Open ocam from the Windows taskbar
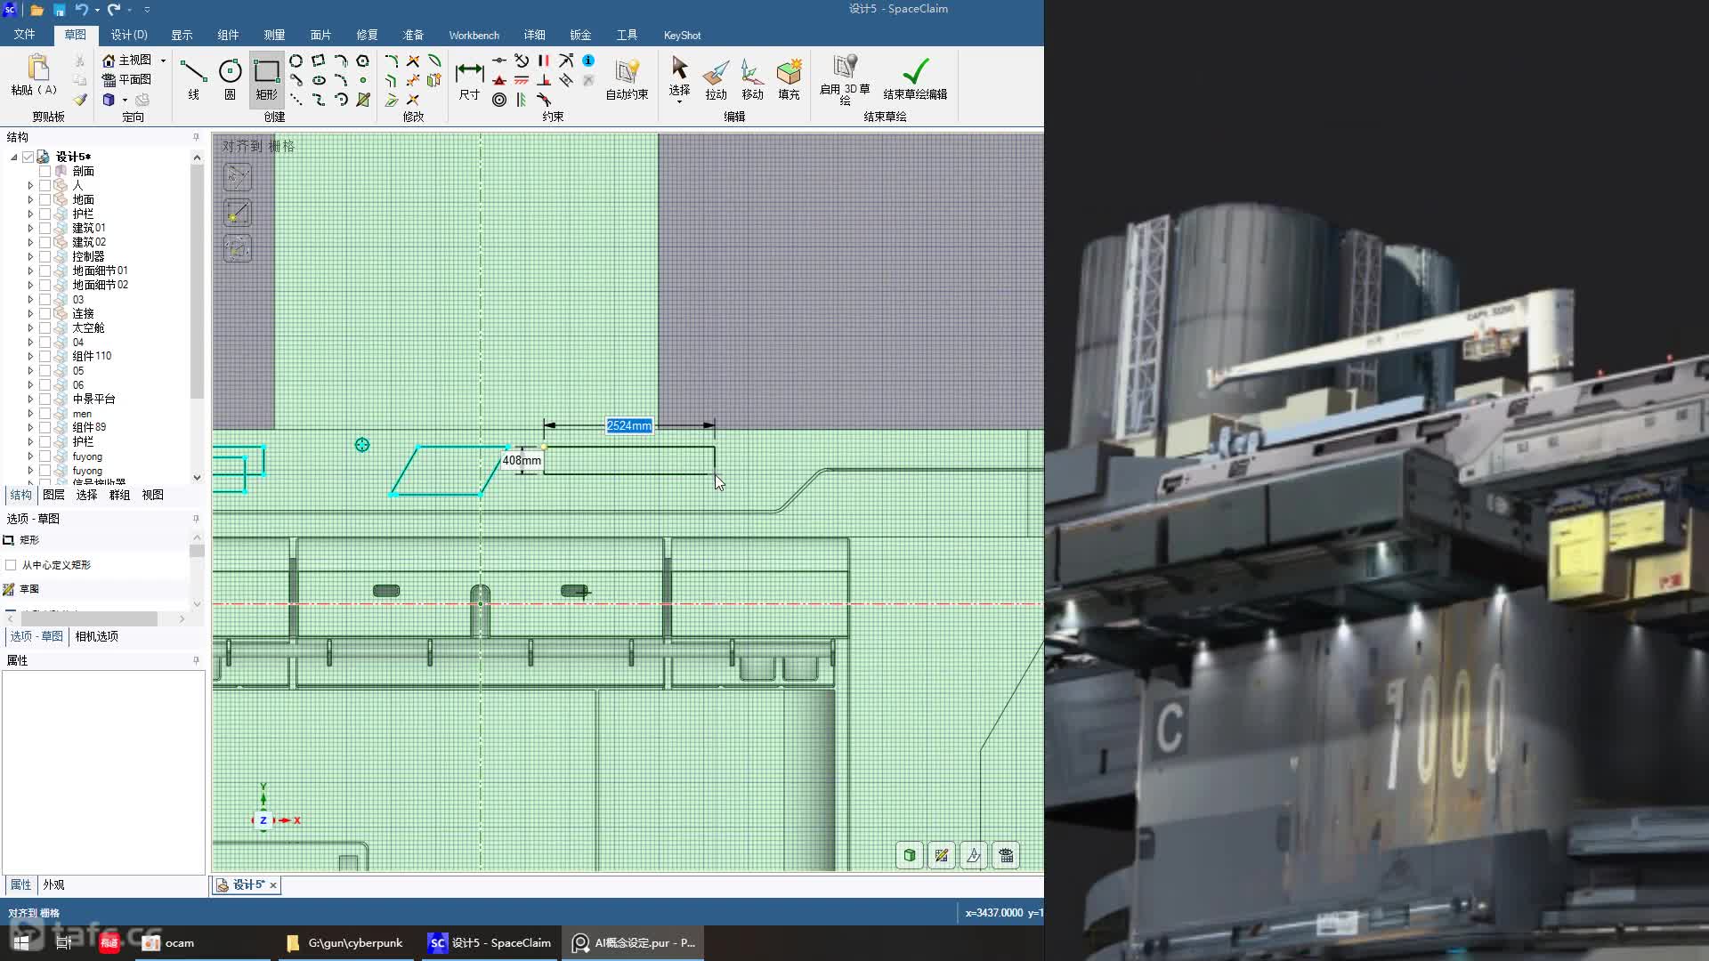The height and width of the screenshot is (961, 1709). (x=169, y=942)
